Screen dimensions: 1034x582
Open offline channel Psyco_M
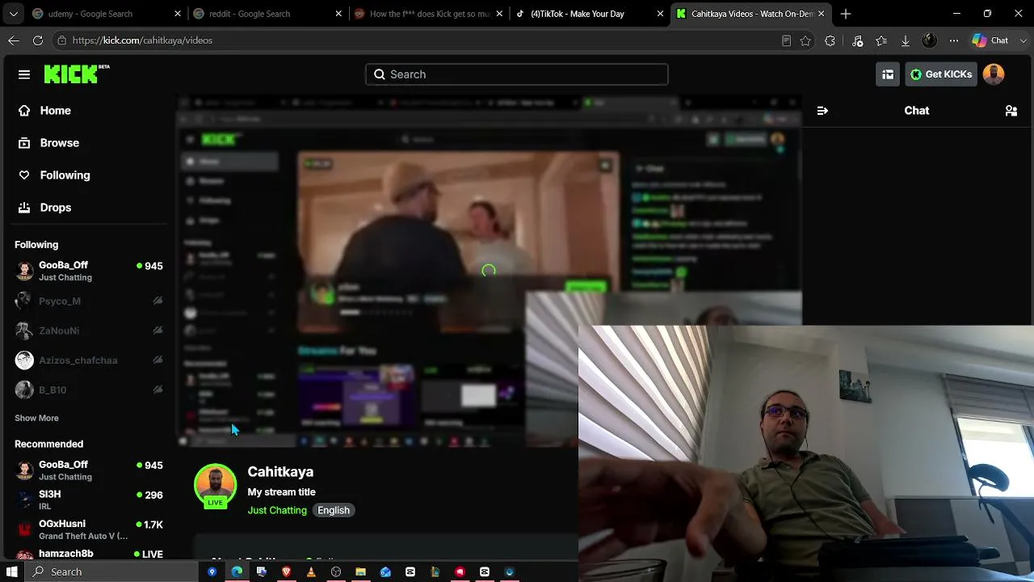coord(89,301)
